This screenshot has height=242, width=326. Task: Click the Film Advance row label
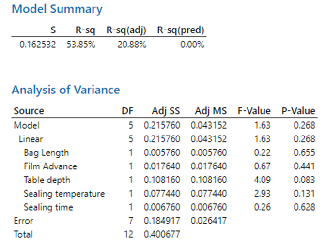pos(50,166)
